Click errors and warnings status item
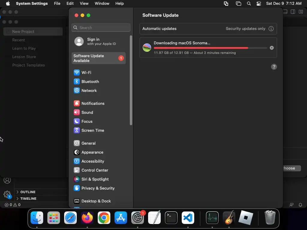 (x=13, y=205)
